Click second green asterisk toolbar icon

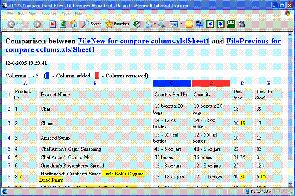coord(221,24)
